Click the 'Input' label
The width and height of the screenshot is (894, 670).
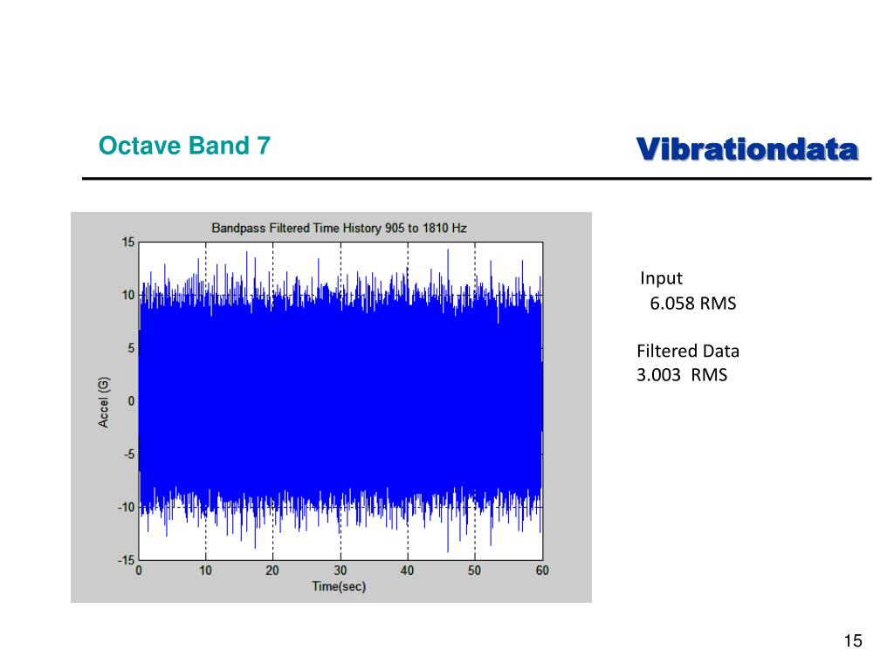click(x=661, y=278)
